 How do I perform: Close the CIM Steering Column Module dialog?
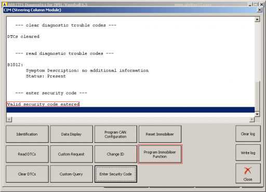(x=259, y=10)
